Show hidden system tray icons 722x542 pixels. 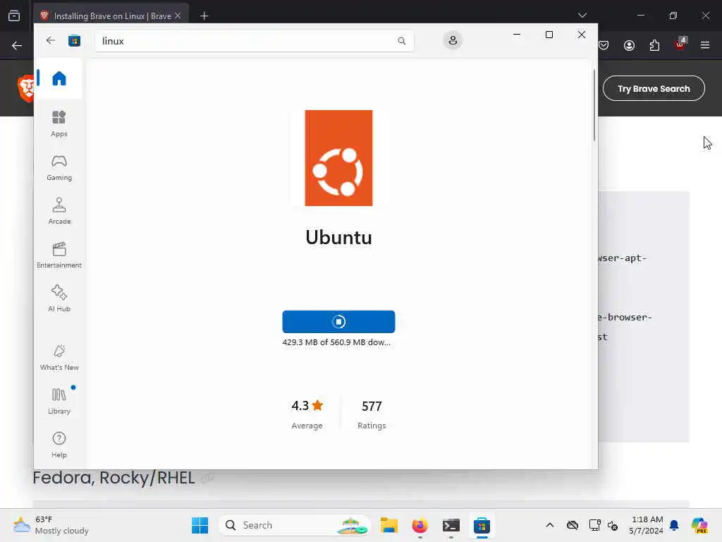[550, 525]
